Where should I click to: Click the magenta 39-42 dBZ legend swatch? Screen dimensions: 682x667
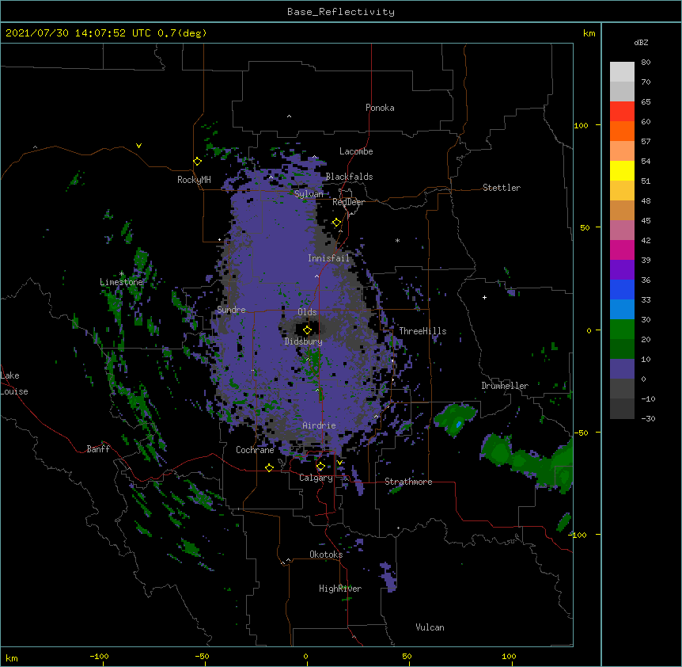(x=622, y=250)
